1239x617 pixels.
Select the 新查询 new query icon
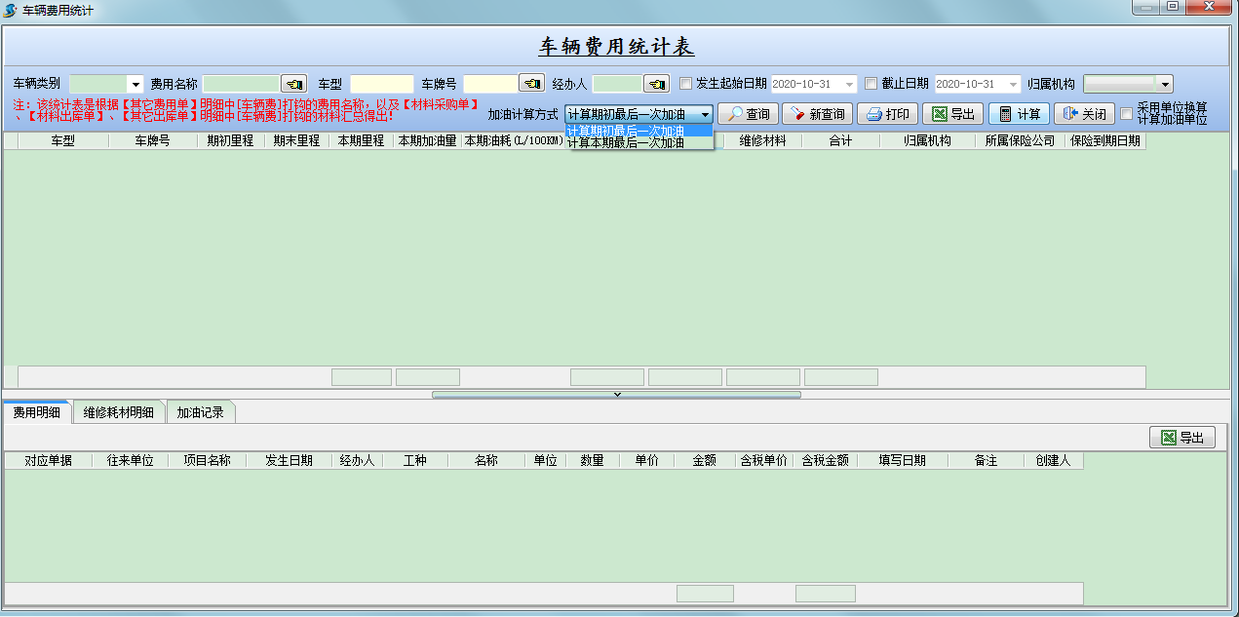point(797,113)
